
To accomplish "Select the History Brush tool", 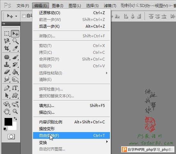I will point(15,64).
